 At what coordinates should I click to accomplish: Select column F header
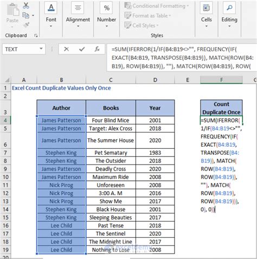(x=221, y=80)
